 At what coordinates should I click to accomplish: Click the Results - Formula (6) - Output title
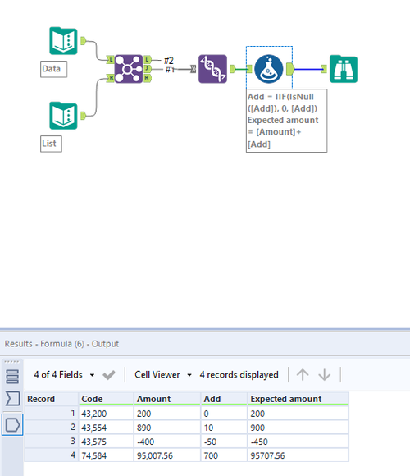[x=61, y=344]
